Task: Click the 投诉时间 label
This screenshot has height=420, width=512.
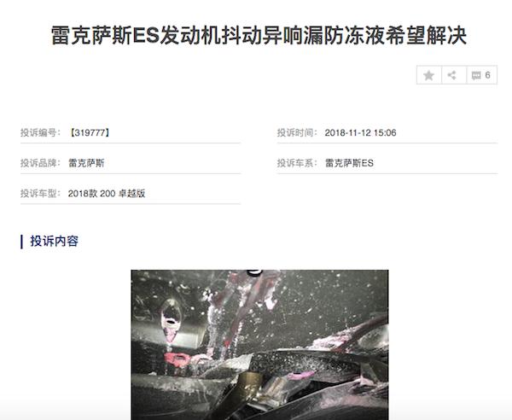Action: pos(297,132)
